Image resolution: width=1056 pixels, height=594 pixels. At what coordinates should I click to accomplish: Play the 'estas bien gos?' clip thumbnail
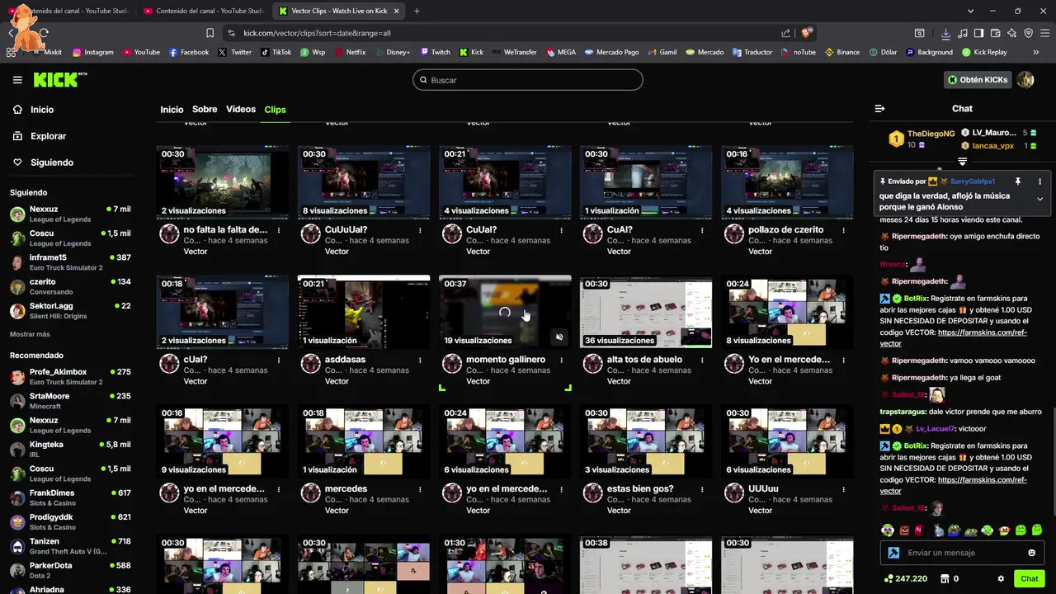(x=646, y=441)
